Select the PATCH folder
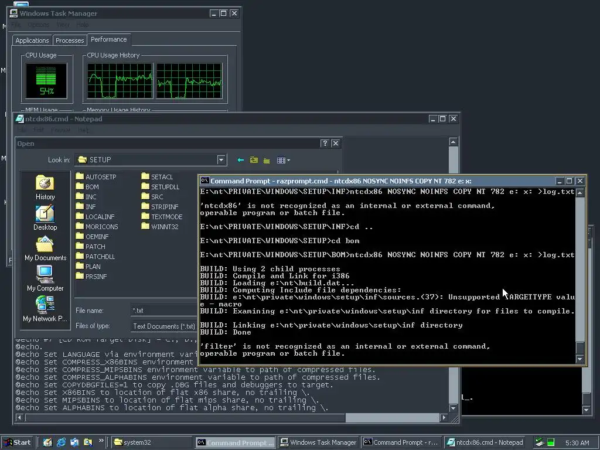 tap(91, 247)
